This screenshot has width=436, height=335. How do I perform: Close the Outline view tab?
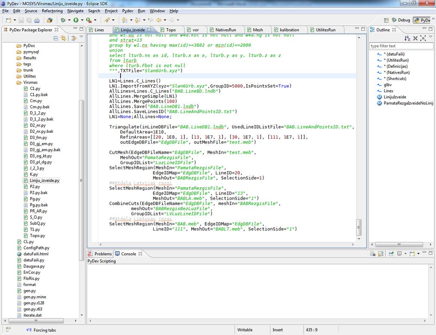[x=394, y=29]
